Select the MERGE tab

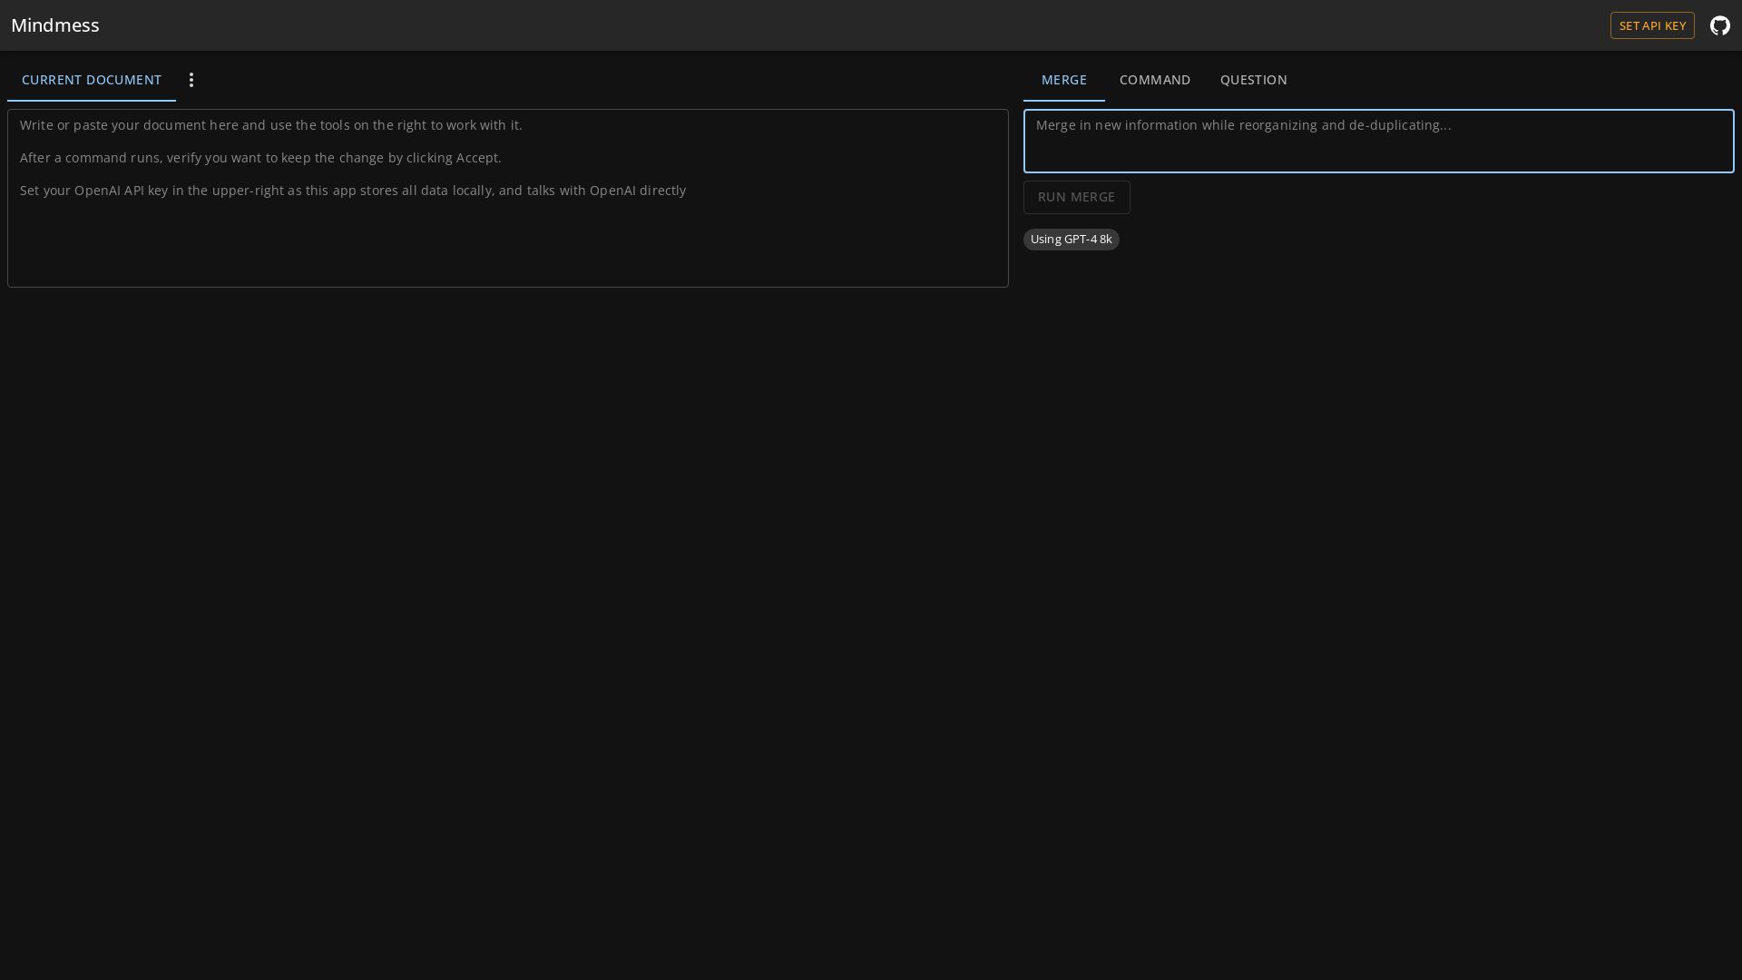click(x=1063, y=80)
